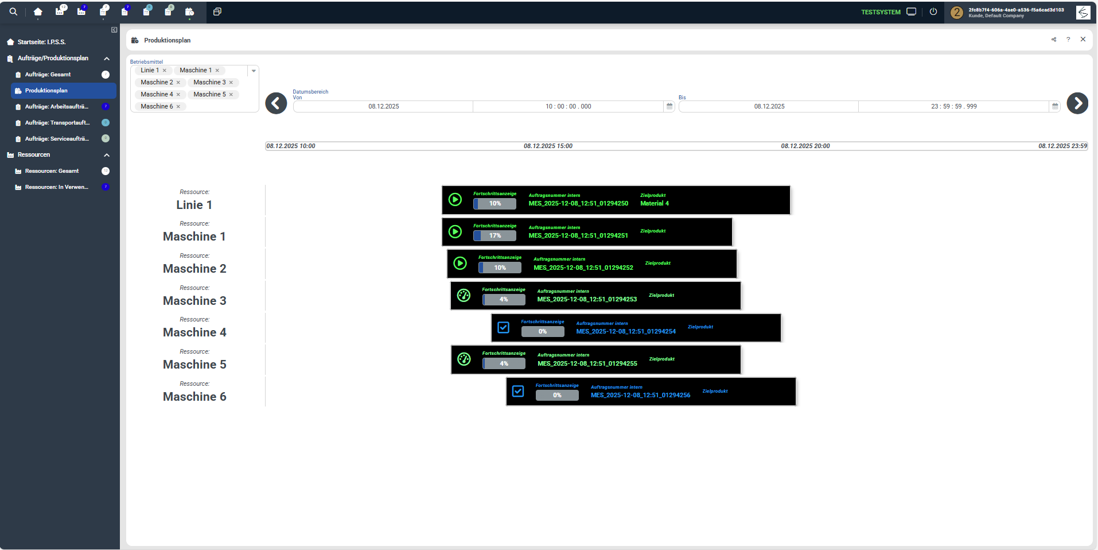Remove the Maschine 3 chip from Betriebsmittel
Viewport: 1098px width, 550px height.
pyautogui.click(x=231, y=83)
